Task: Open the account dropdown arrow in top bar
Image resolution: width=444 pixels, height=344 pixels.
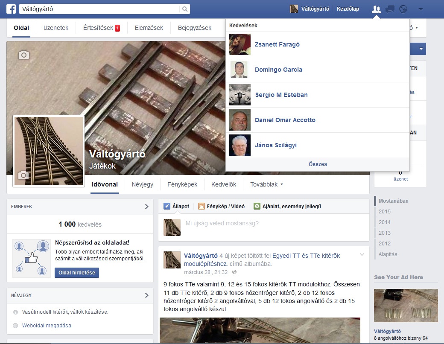Action: click(421, 9)
